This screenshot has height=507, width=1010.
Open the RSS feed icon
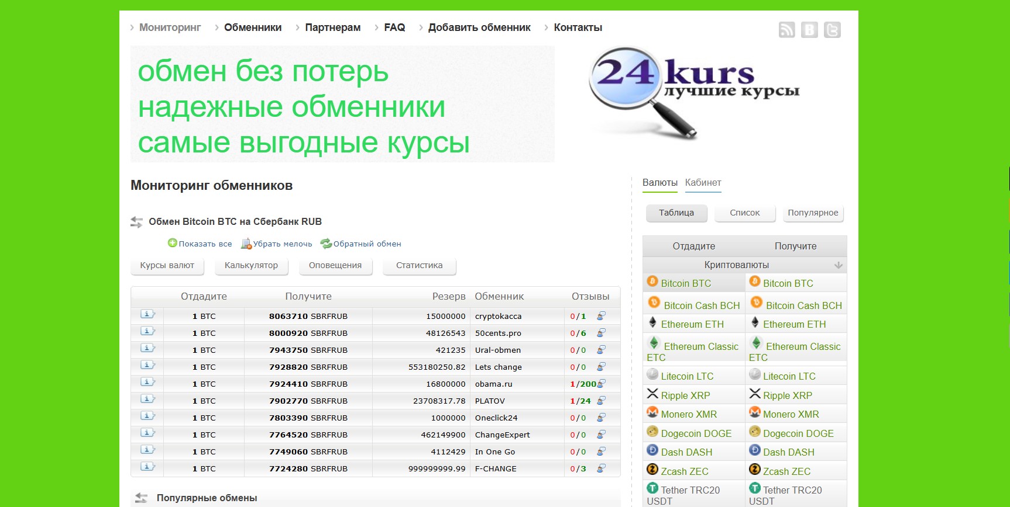786,30
